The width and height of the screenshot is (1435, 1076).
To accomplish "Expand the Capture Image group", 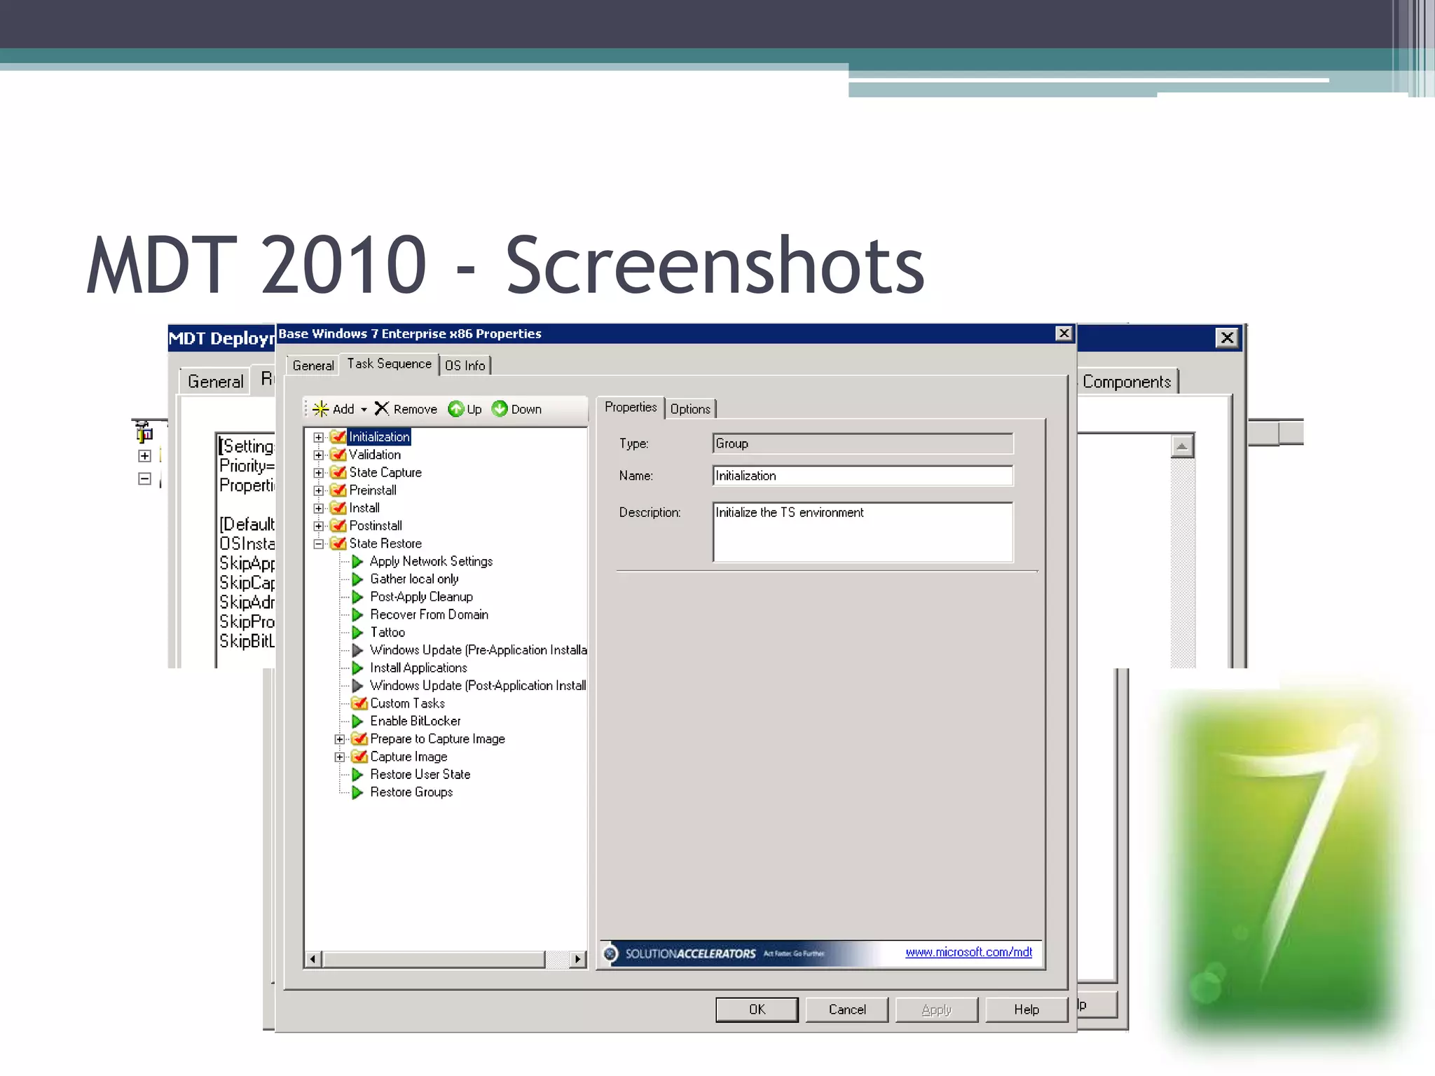I will tap(340, 757).
